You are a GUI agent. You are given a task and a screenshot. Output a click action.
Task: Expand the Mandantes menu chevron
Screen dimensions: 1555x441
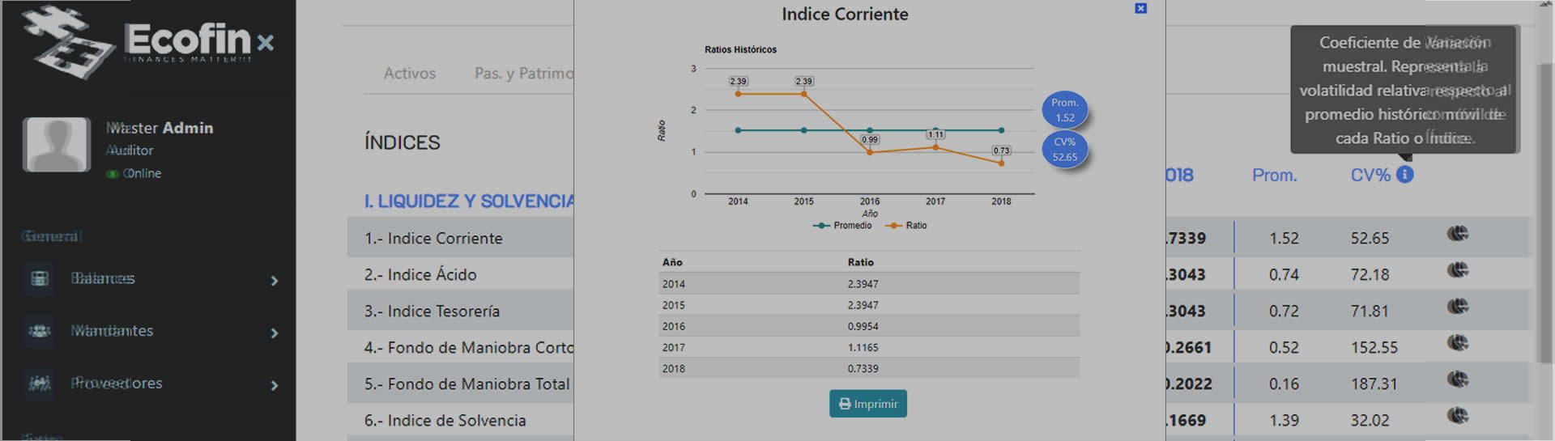(x=275, y=333)
